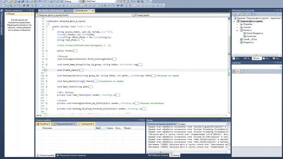Screen dimensions: 283x159
Task: Click the Save All toolbar icon
Action: [23, 1]
